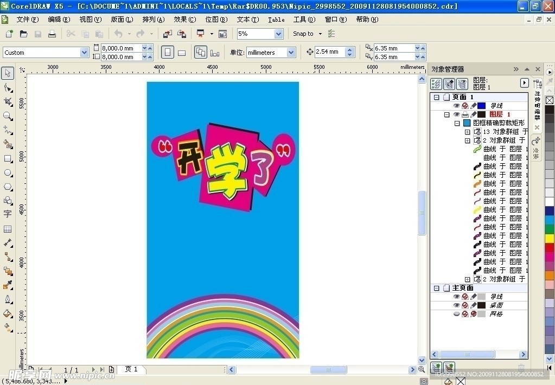The height and width of the screenshot is (385, 555).
Task: Open the Object Manager flyout arrow menu
Action: coord(524,83)
